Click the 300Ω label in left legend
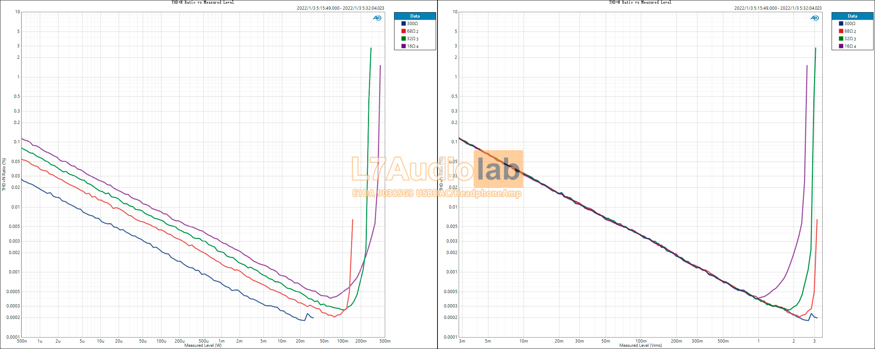The image size is (875, 349). point(412,24)
